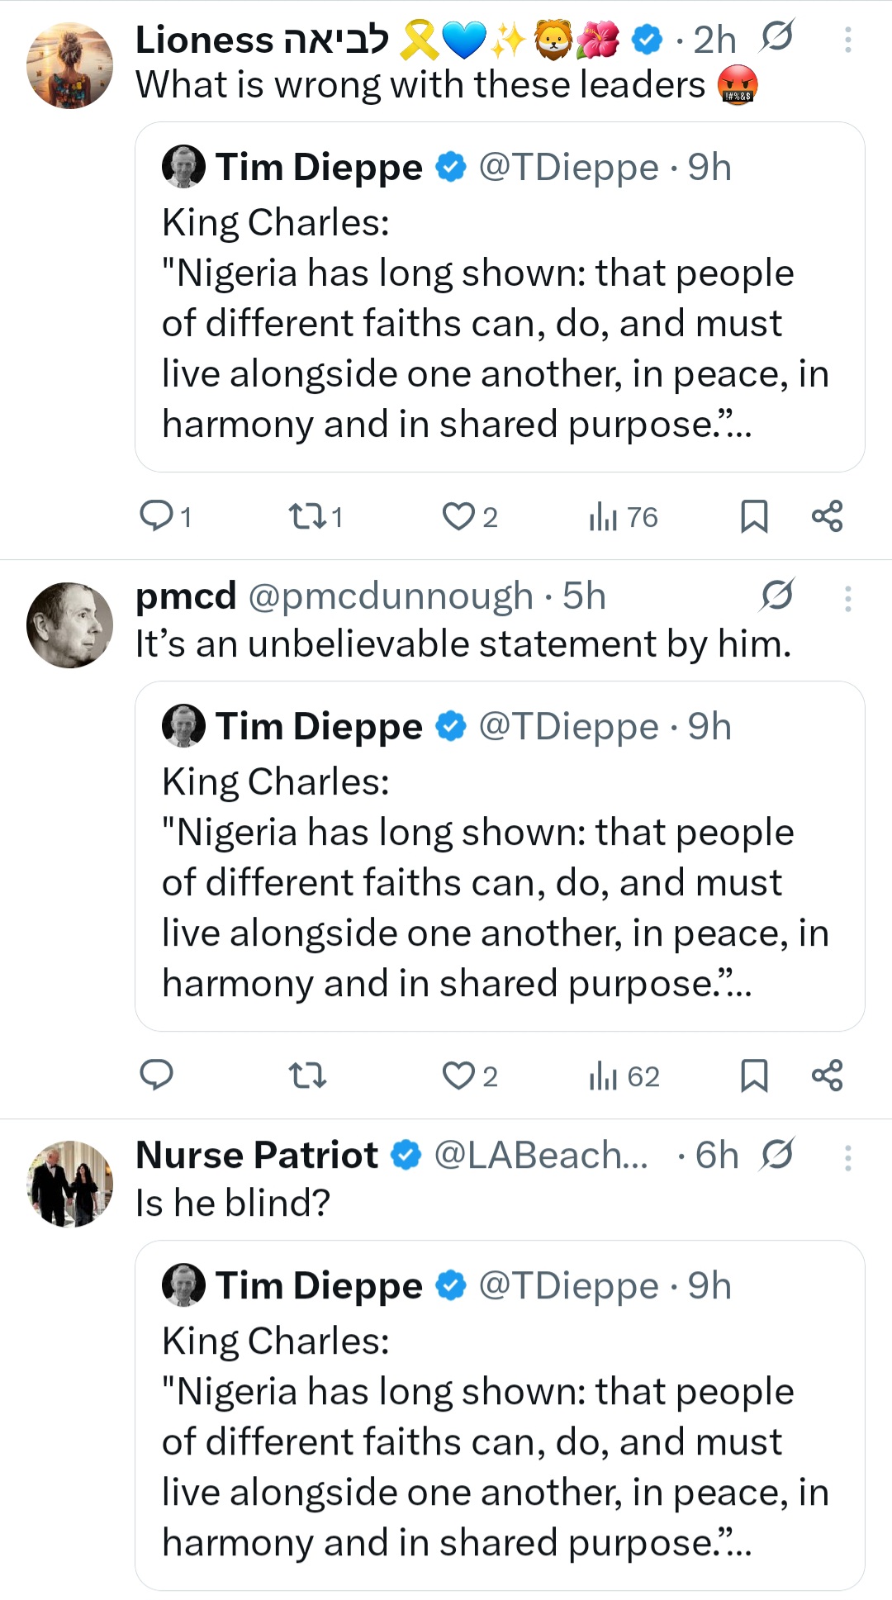Image resolution: width=892 pixels, height=1600 pixels.
Task: Reply to Lioness's post
Action: [156, 516]
